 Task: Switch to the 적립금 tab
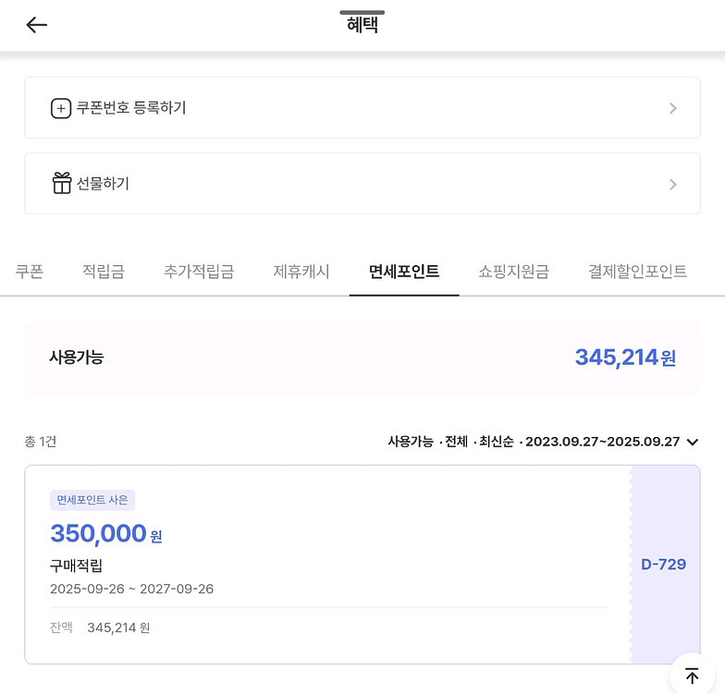[x=104, y=272]
